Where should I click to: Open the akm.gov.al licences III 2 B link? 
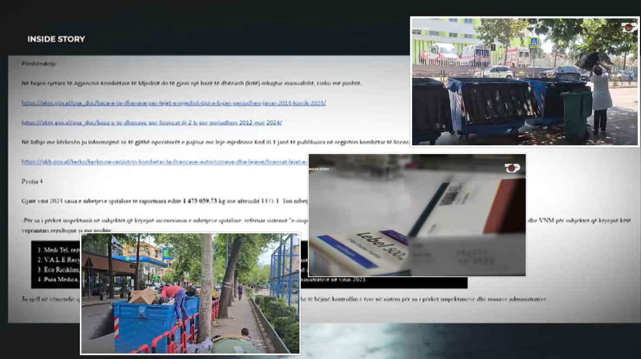[x=151, y=122]
